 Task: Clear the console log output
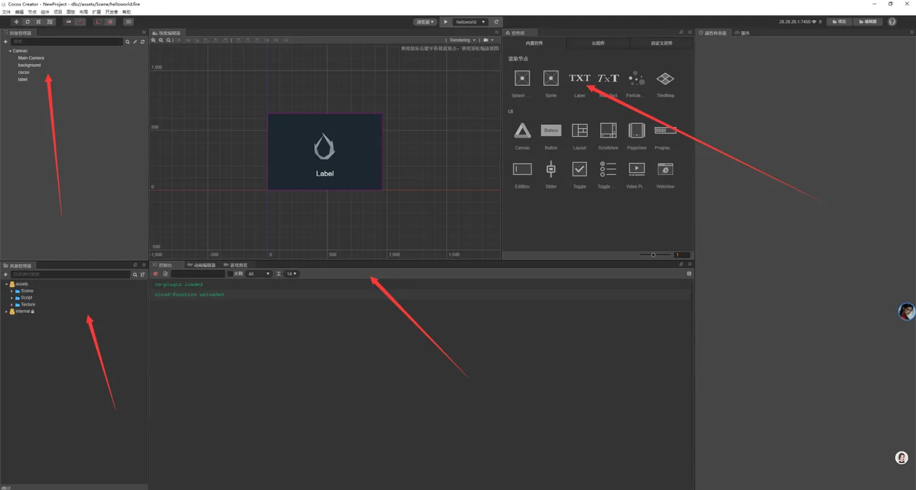pyautogui.click(x=156, y=274)
